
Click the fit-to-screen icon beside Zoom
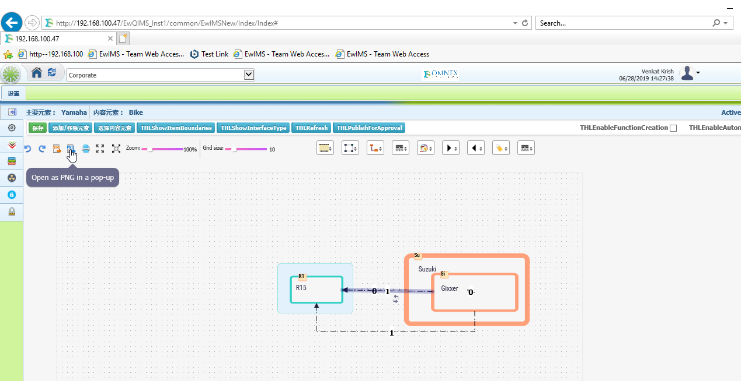coord(116,149)
